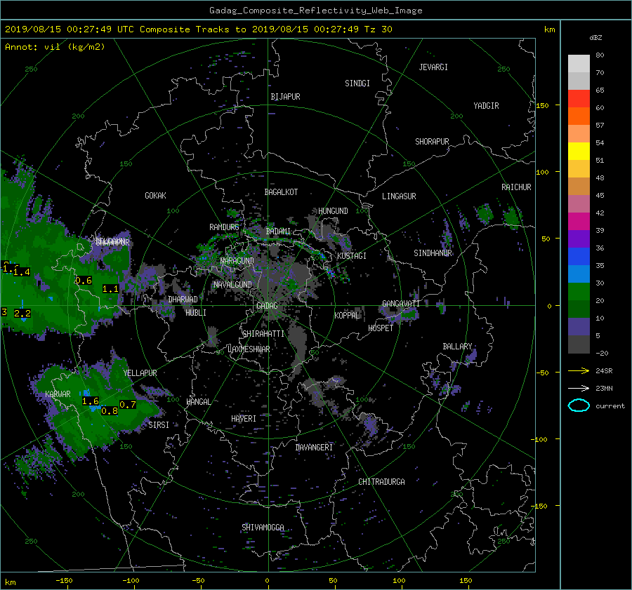
Task: Click the 80 dBZ light gray swatch
Action: pyautogui.click(x=579, y=63)
